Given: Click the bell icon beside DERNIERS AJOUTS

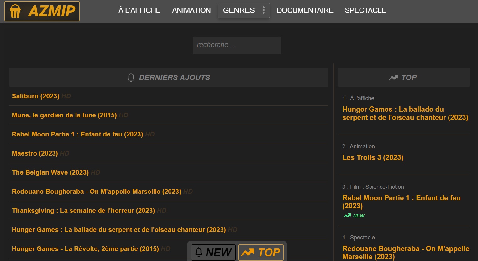Looking at the screenshot, I should 131,77.
